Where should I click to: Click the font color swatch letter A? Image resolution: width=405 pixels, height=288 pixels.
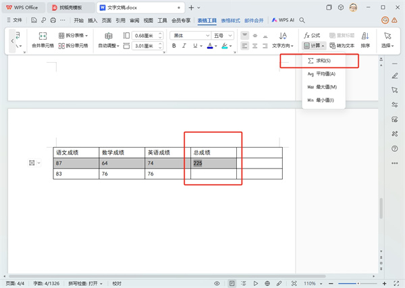tap(209, 46)
